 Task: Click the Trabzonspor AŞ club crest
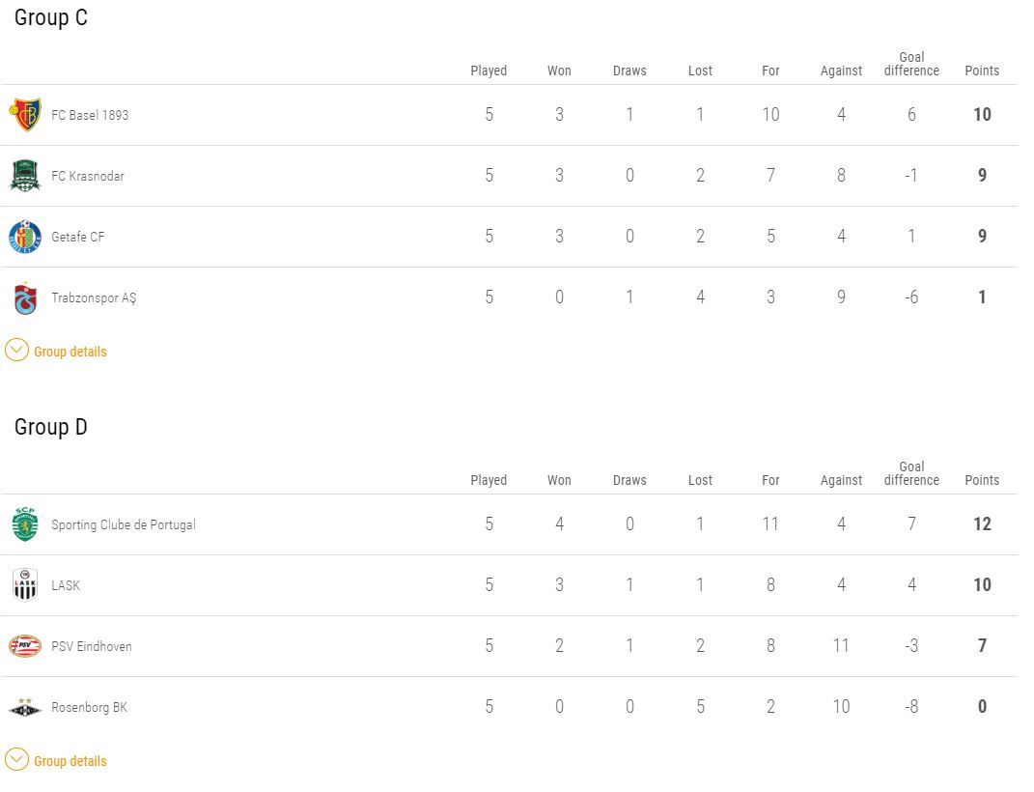tap(25, 298)
